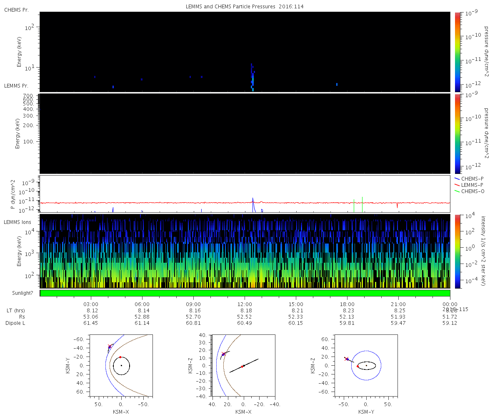The height and width of the screenshot is (417, 500).
Task: Select the 21:00 time axis tick label
Action: pos(398,304)
